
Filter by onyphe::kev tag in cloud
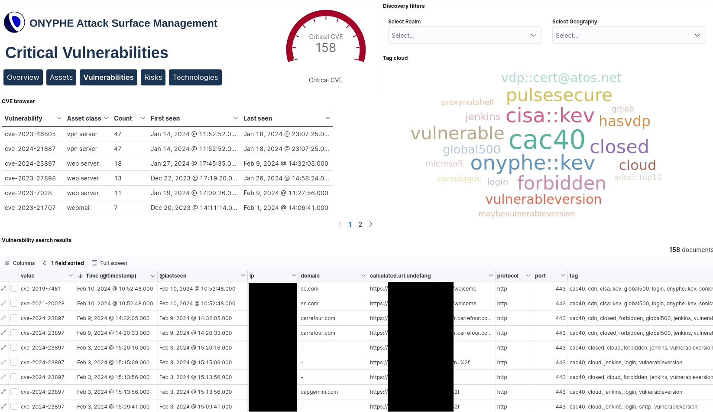point(533,163)
